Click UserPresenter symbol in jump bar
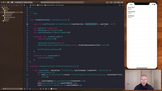 [x=60, y=5]
